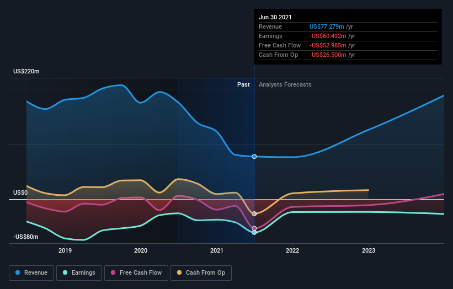Click the -US$60.492m earnings value

[x=328, y=36]
